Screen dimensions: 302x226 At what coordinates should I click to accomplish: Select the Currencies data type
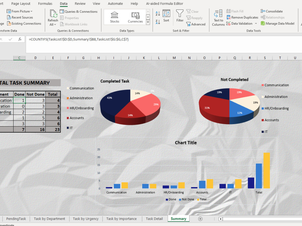[135, 17]
